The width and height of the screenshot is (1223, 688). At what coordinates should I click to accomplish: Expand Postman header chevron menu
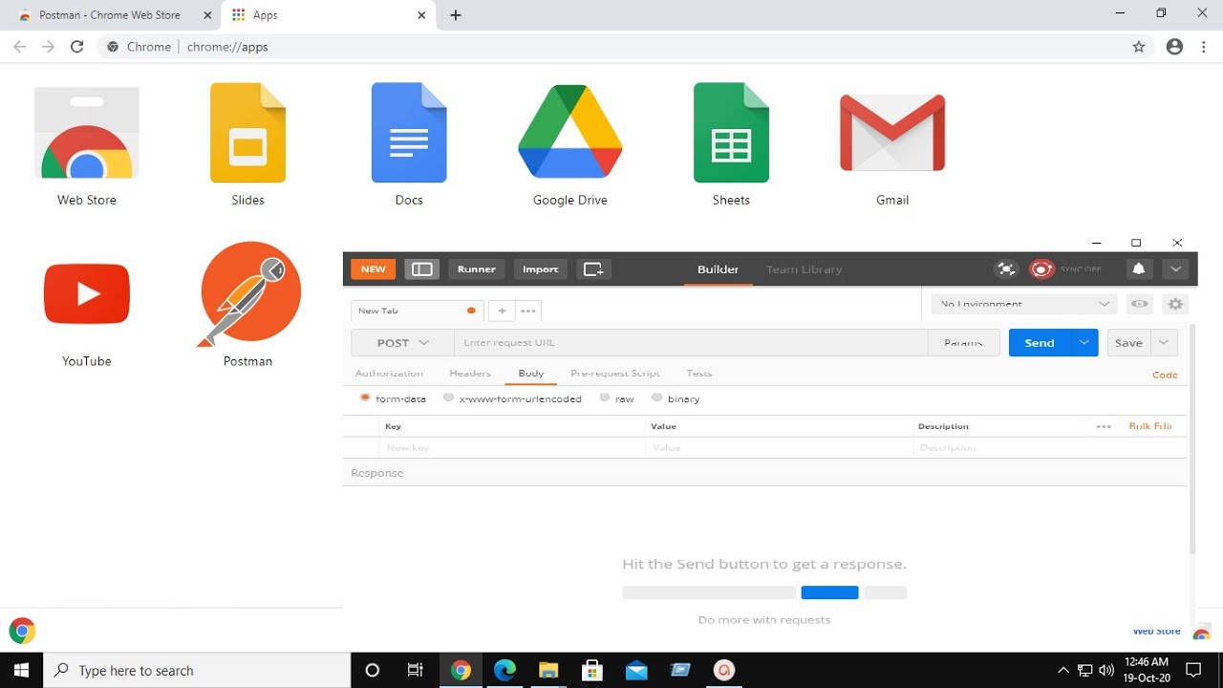coord(1175,269)
